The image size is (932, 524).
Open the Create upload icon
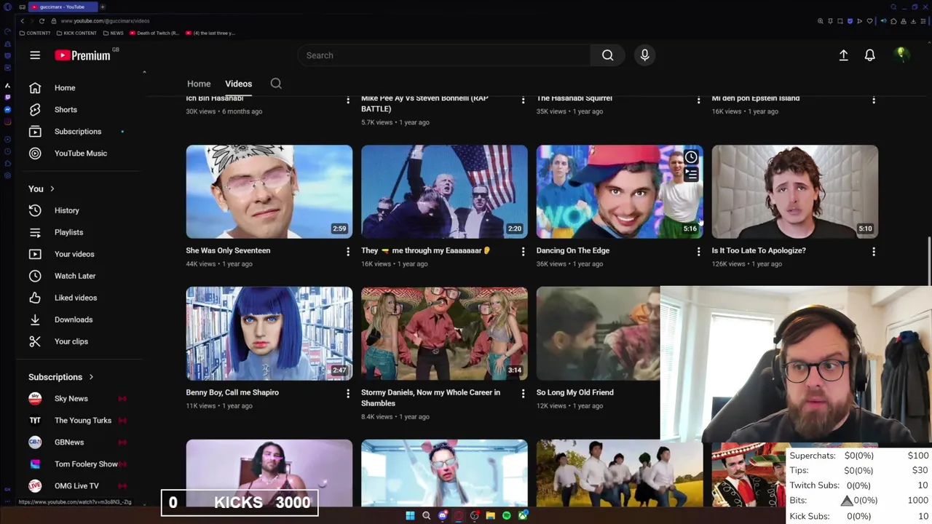[x=843, y=55]
